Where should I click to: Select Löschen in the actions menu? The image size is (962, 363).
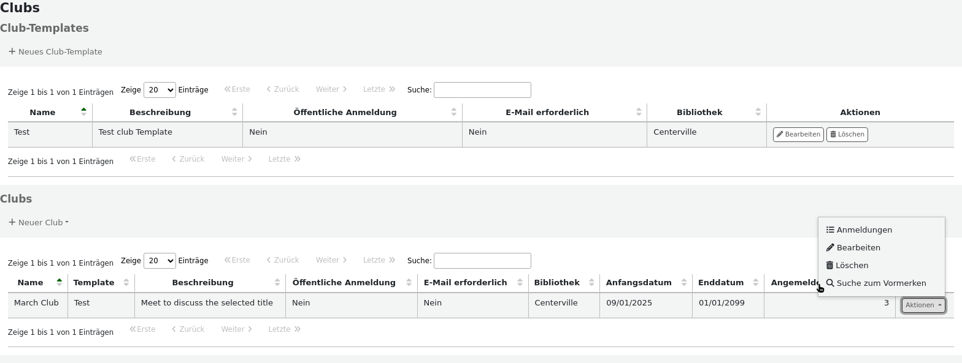(852, 265)
